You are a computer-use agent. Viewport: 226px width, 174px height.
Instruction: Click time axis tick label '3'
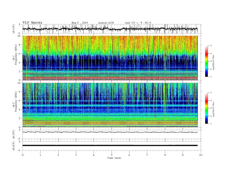[x=76, y=155]
